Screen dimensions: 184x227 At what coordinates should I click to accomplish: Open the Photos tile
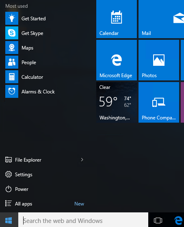(x=159, y=60)
